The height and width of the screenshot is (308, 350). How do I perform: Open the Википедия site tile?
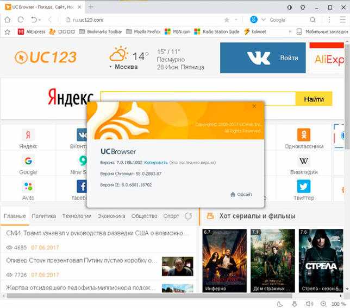[x=304, y=165]
